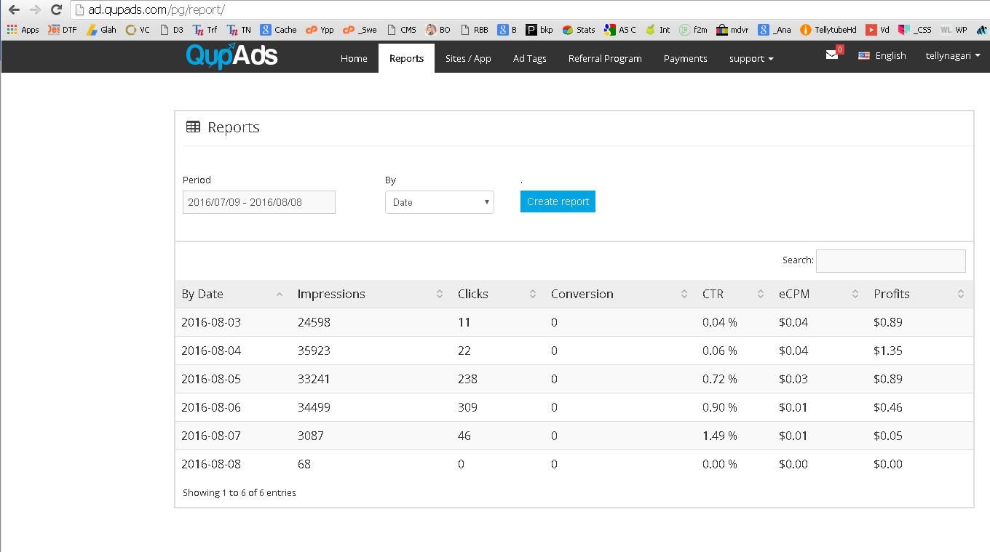
Task: Expand the tellynagari account menu
Action: (953, 56)
